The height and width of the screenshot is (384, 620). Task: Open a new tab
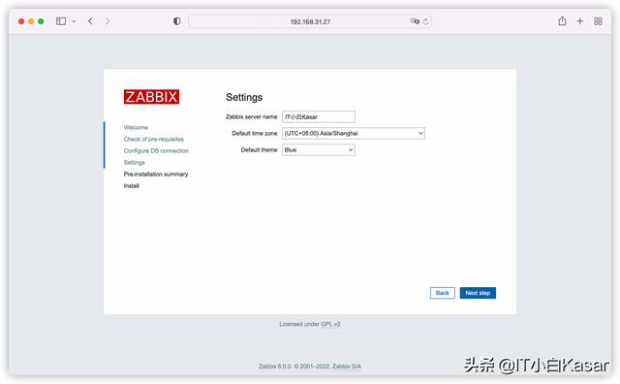click(579, 21)
